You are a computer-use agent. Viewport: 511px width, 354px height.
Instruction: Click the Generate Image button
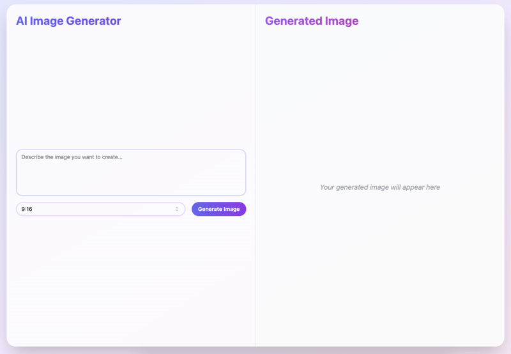pos(218,209)
